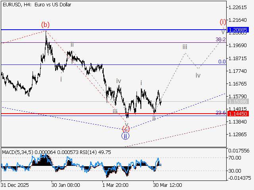Click the projected iv wave label

(x=198, y=75)
